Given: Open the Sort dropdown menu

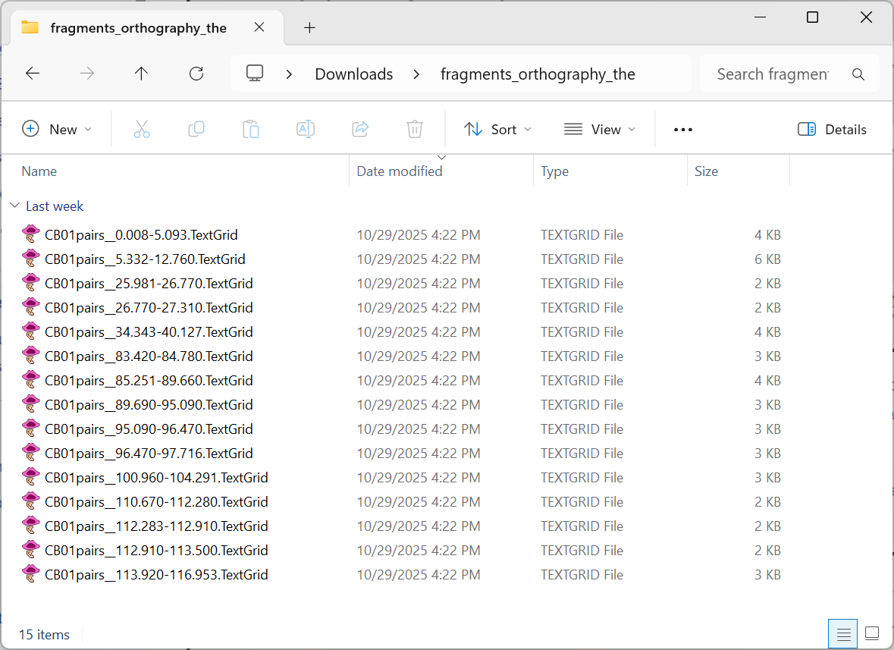Looking at the screenshot, I should click(497, 130).
